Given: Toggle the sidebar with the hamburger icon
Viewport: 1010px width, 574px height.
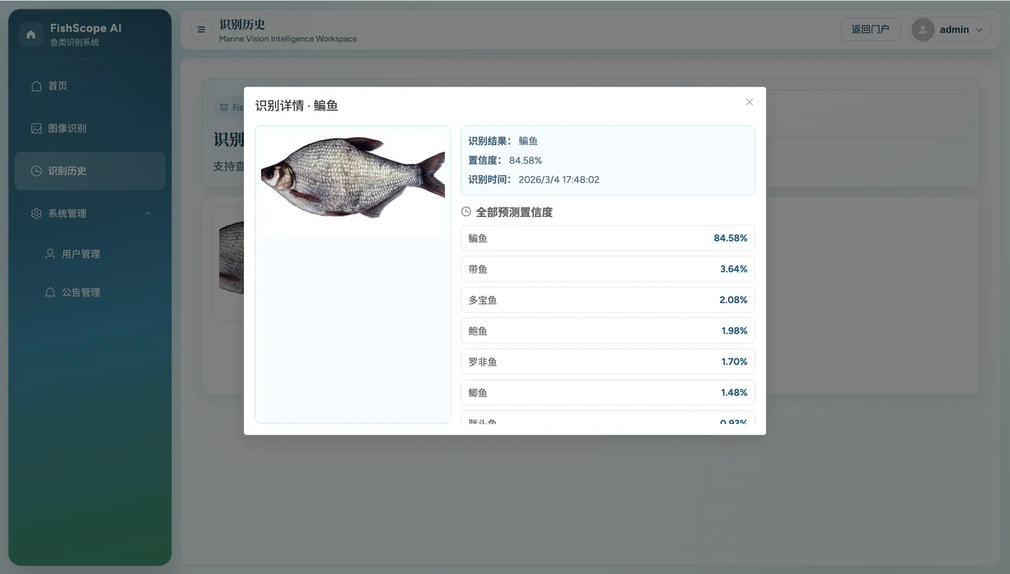Looking at the screenshot, I should 199,30.
